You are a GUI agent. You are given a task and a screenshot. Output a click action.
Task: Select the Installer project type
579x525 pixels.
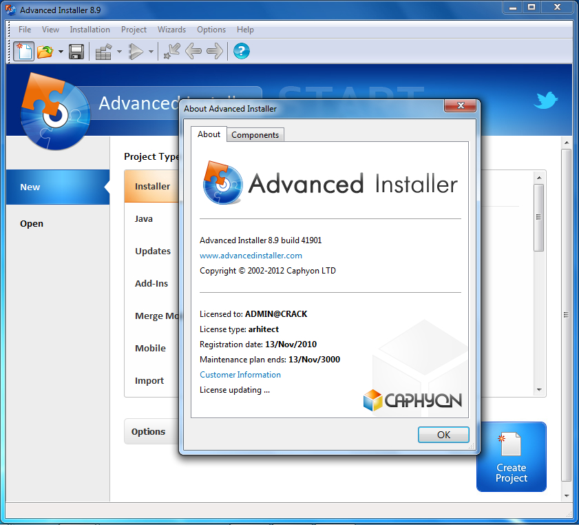pos(153,186)
